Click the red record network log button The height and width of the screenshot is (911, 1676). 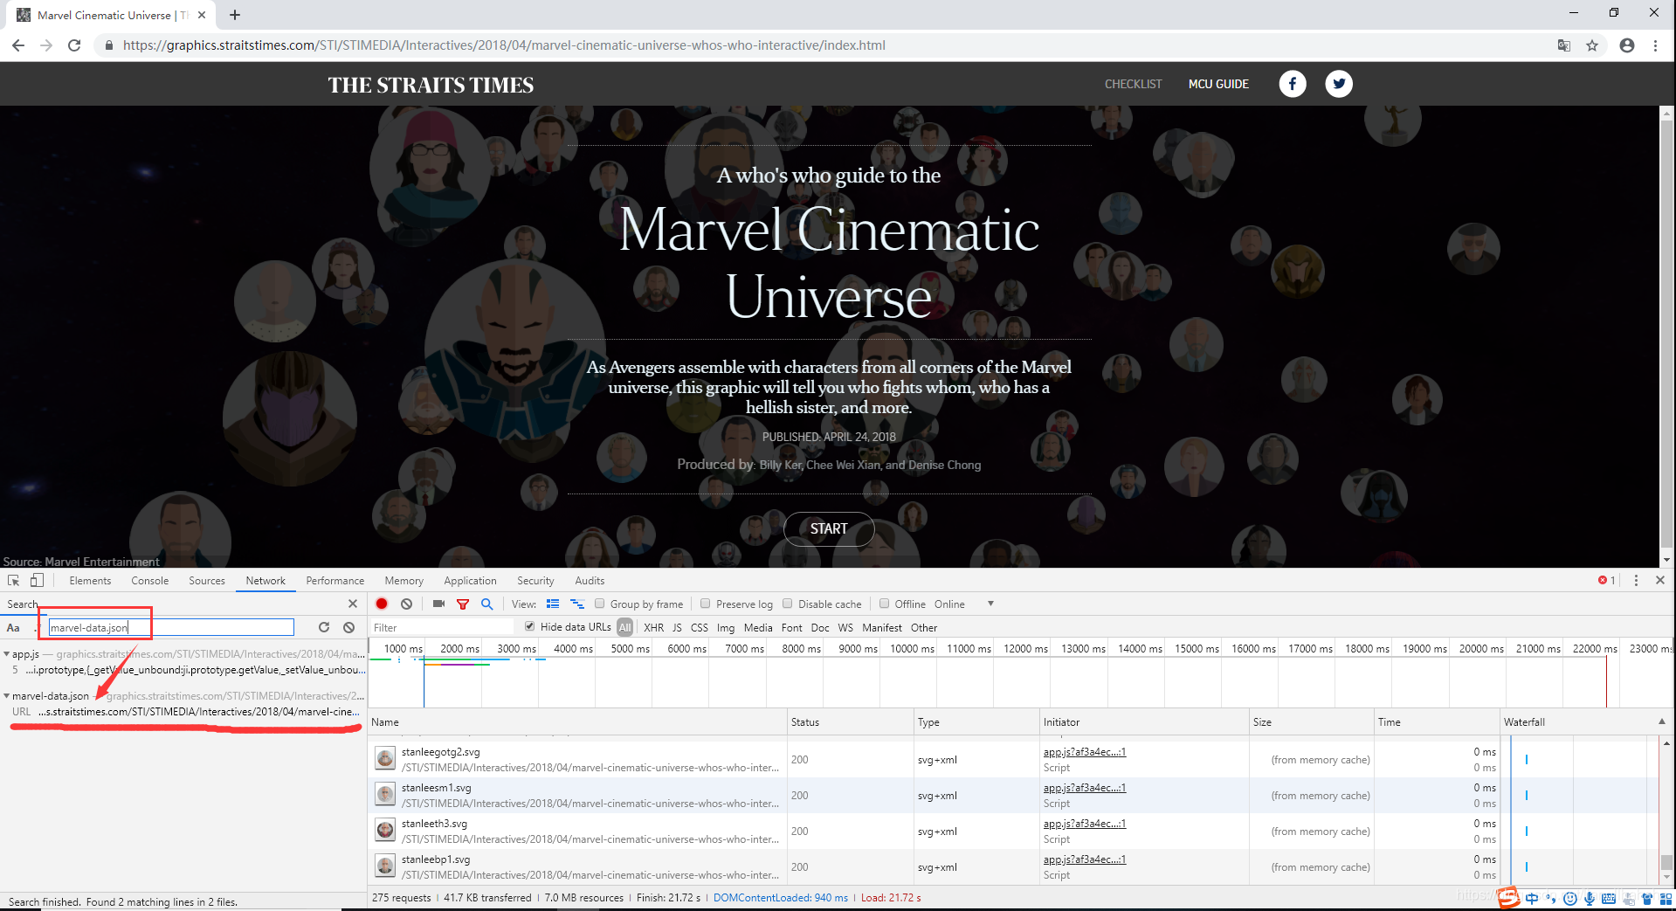(x=382, y=604)
